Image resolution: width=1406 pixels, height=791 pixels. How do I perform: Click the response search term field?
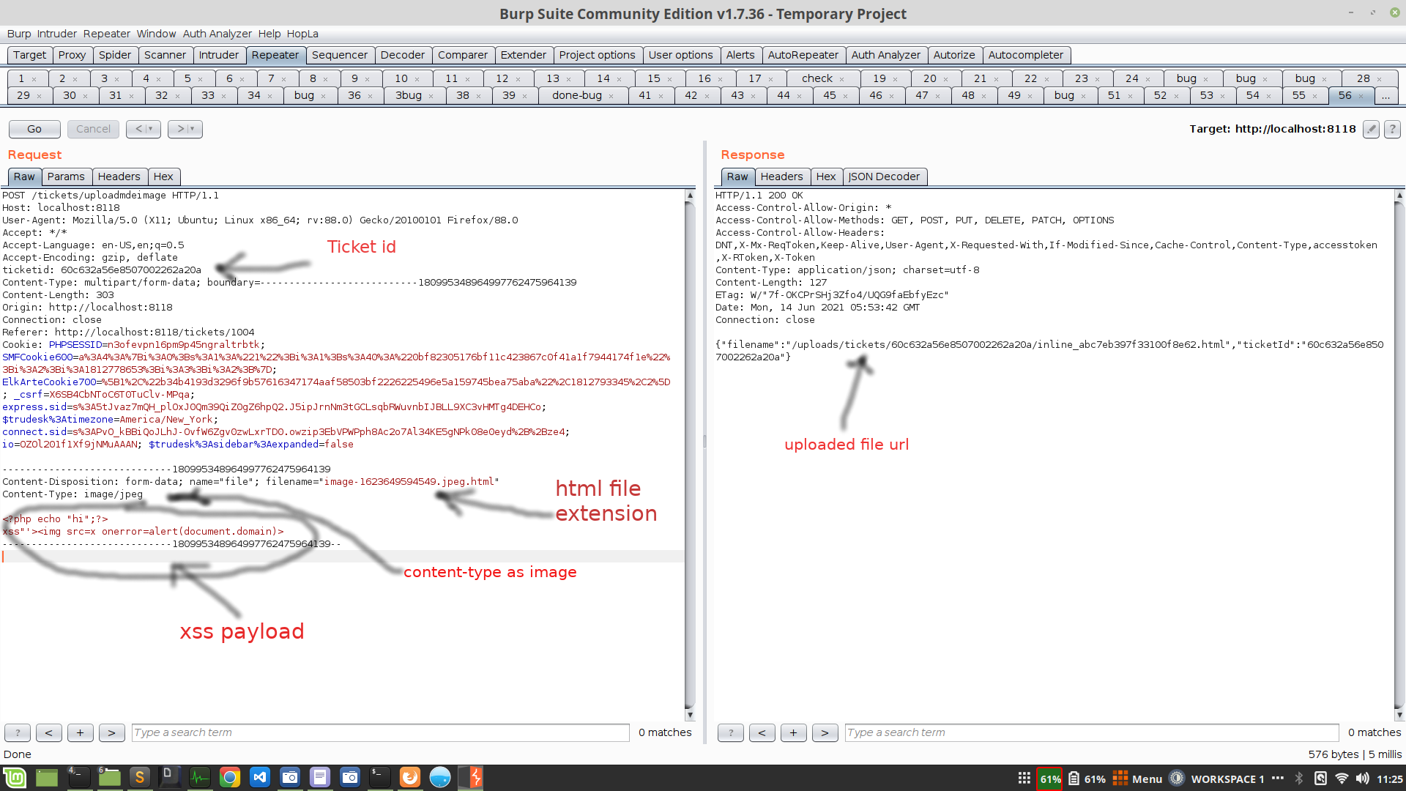1091,732
